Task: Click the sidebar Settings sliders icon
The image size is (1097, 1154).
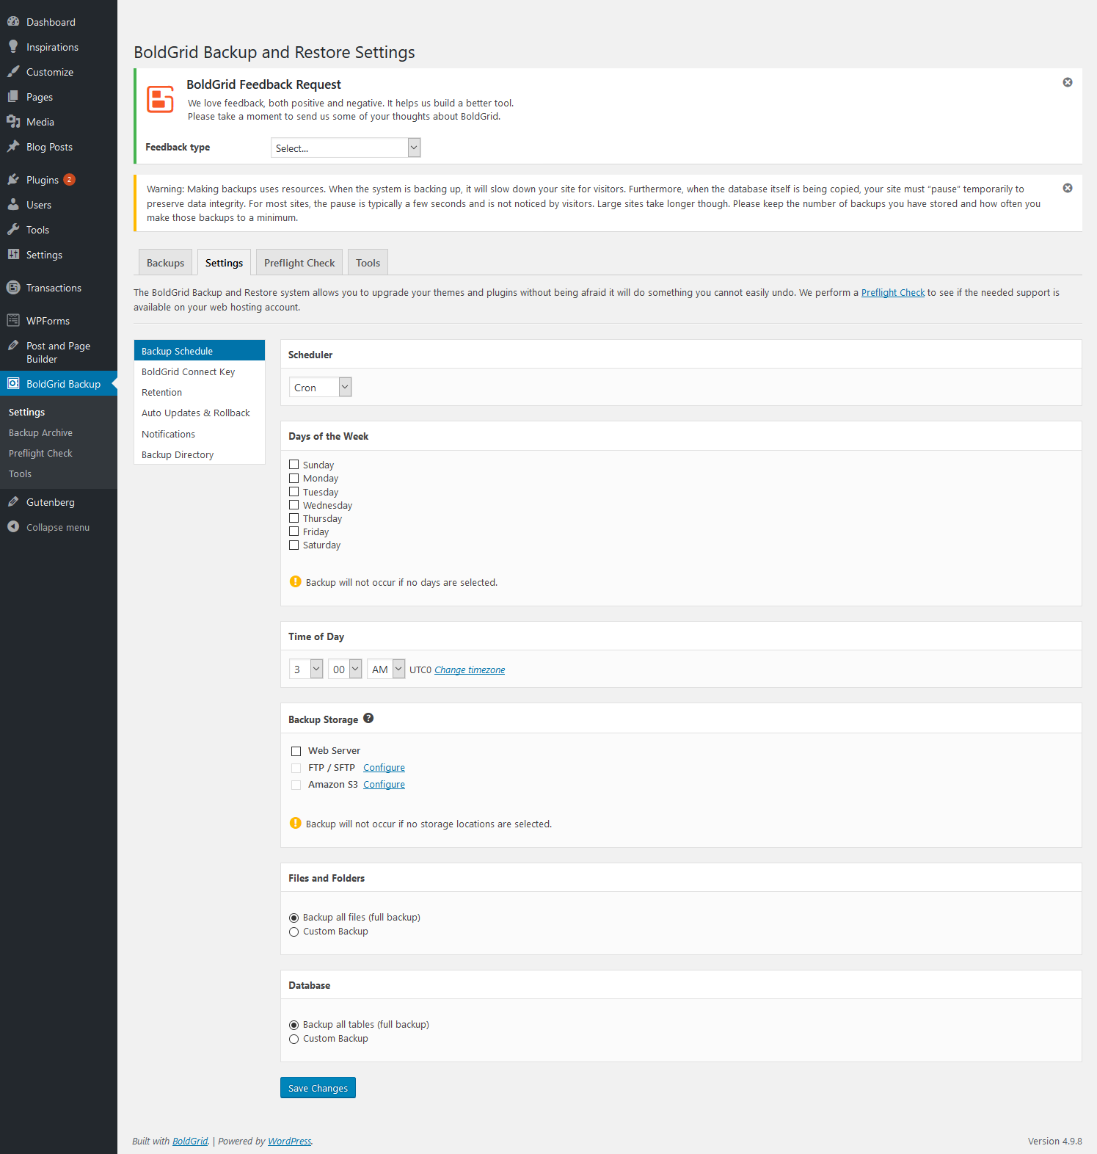Action: [13, 255]
